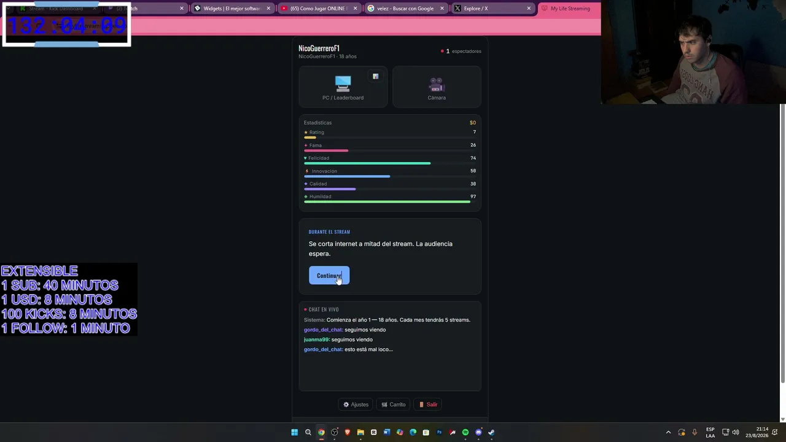
Task: Click the Calidad progress bar
Action: pyautogui.click(x=390, y=189)
